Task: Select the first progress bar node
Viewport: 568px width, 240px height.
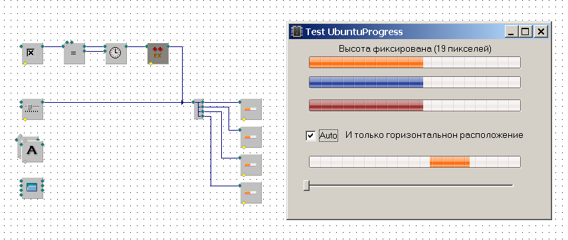Action: click(251, 109)
